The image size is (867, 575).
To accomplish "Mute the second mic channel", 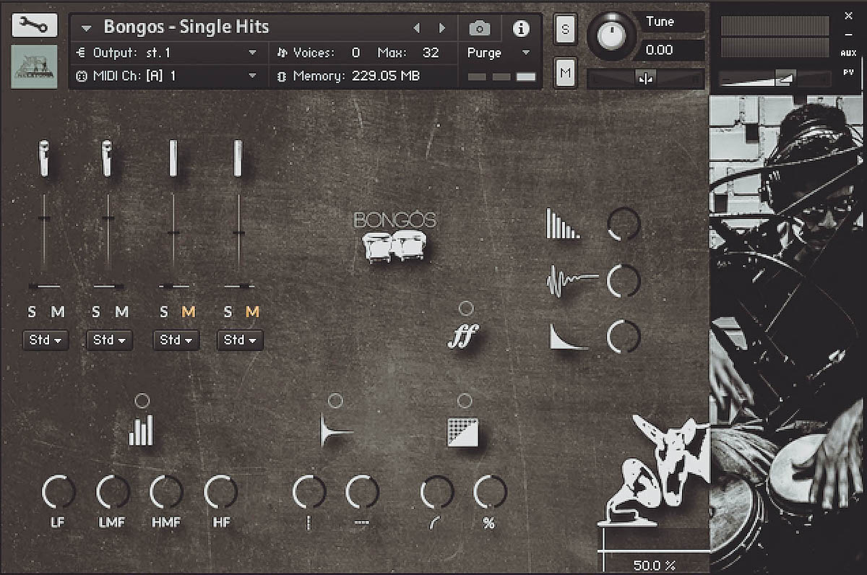I will click(122, 312).
